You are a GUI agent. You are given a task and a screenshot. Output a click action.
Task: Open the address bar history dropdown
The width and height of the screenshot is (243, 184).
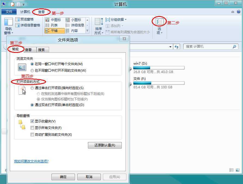(170, 47)
